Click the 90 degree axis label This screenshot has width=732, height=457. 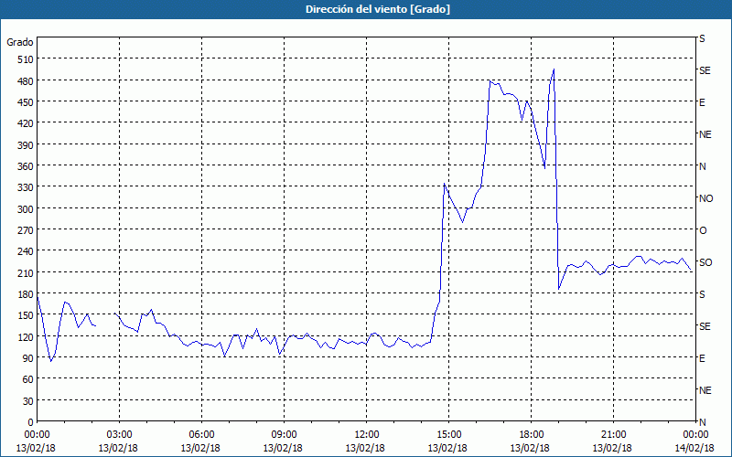click(27, 358)
